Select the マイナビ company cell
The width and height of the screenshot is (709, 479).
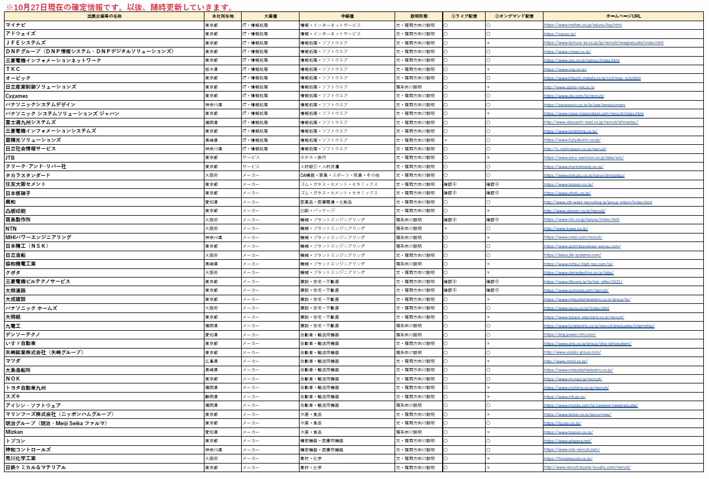pyautogui.click(x=104, y=25)
